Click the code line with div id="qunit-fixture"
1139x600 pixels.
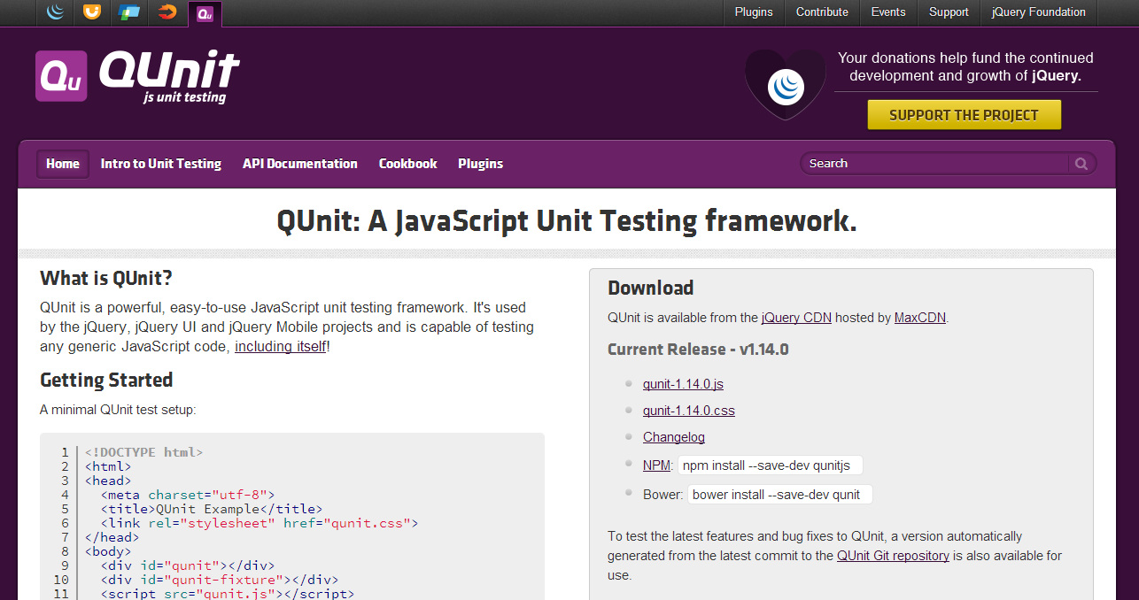coord(220,580)
